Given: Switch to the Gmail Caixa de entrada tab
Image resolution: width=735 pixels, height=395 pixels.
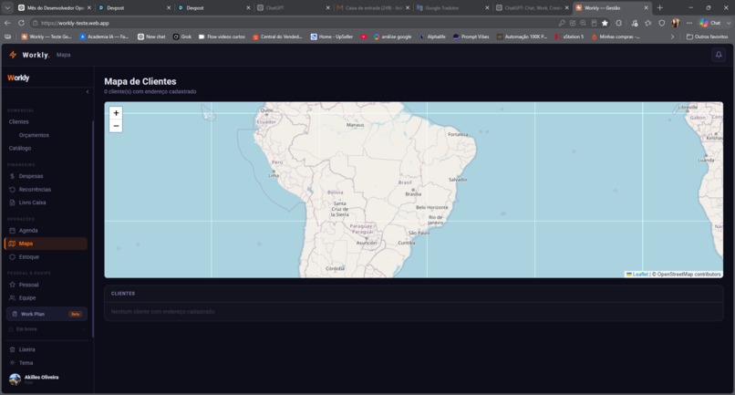Looking at the screenshot, I should (x=374, y=8).
